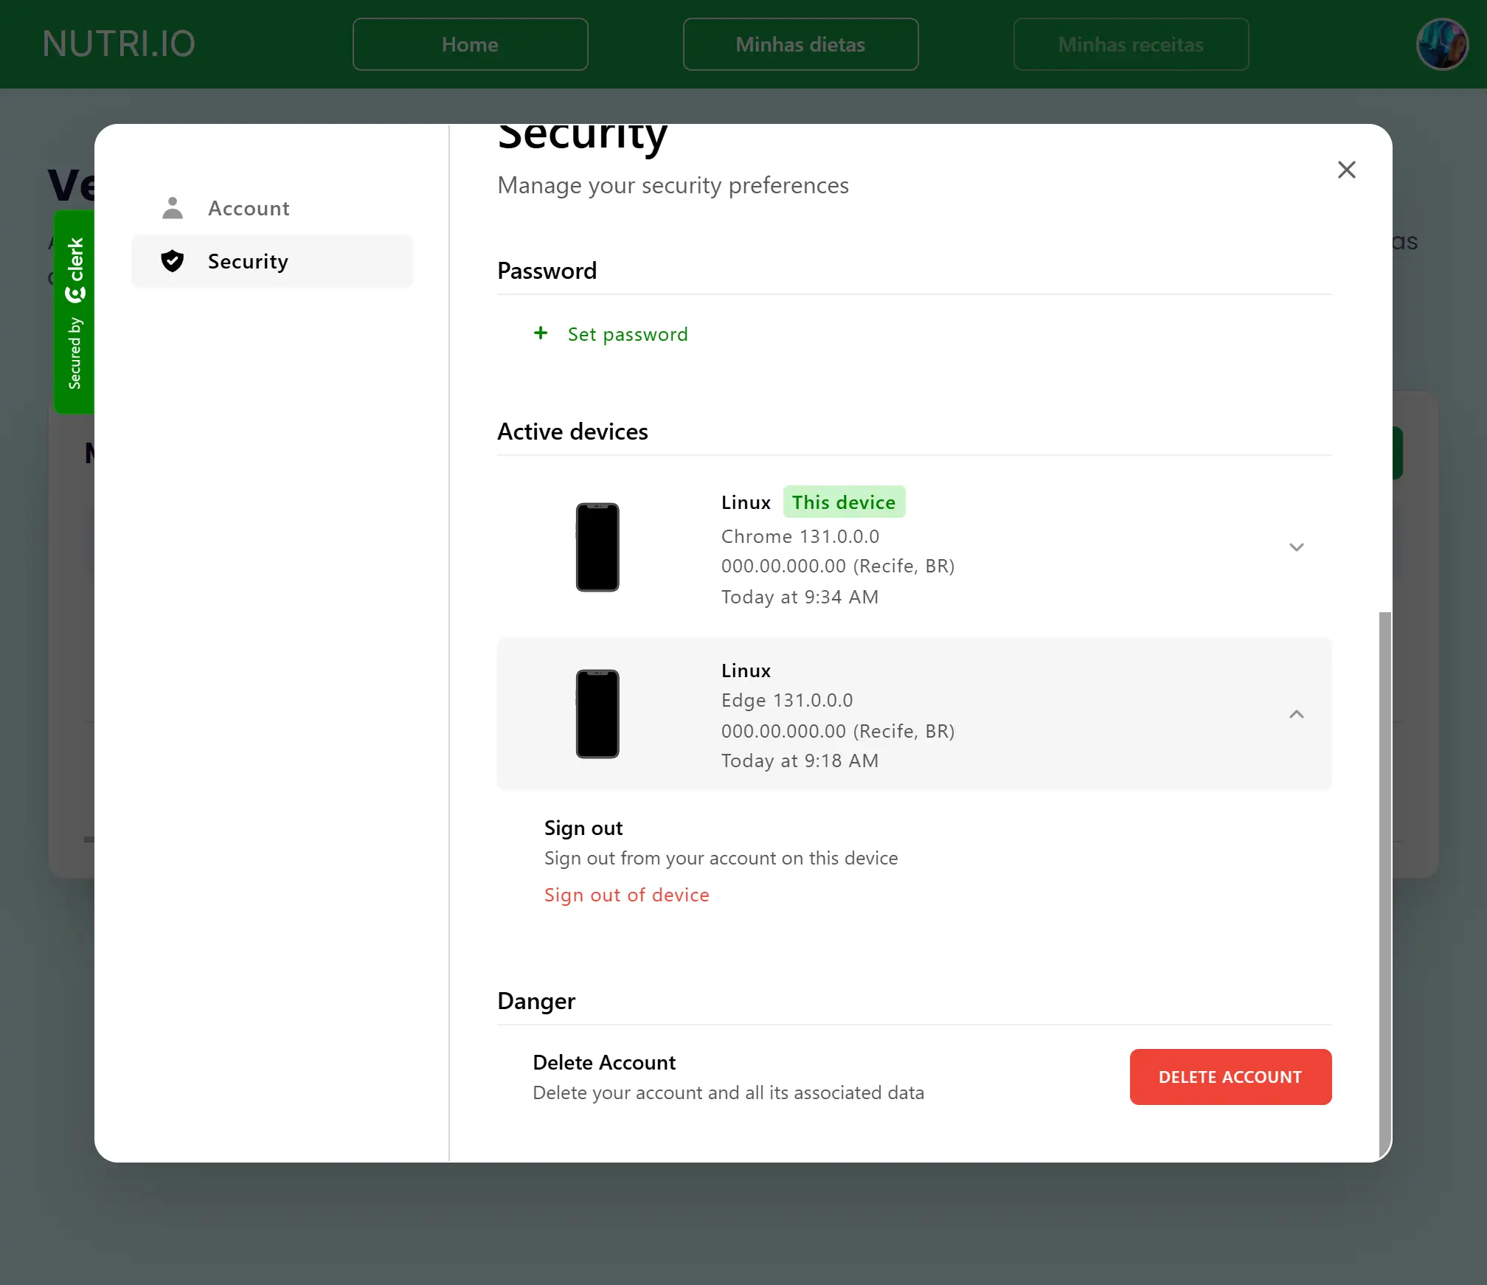
Task: Click the shield icon beside Security
Action: point(173,261)
